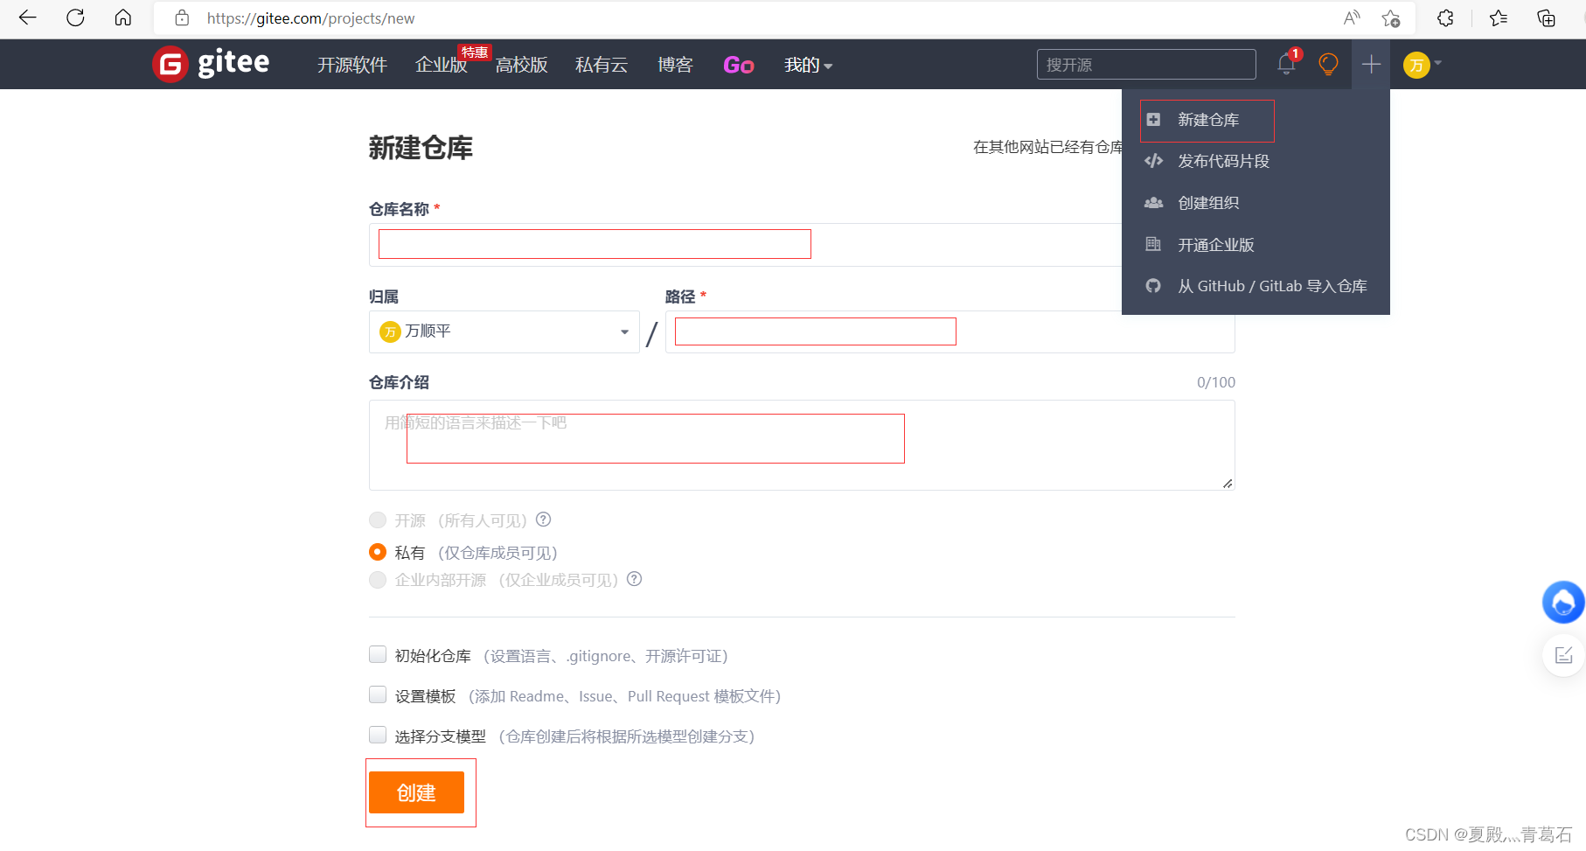Open 私有云 in navbar
The image size is (1586, 851).
(602, 65)
